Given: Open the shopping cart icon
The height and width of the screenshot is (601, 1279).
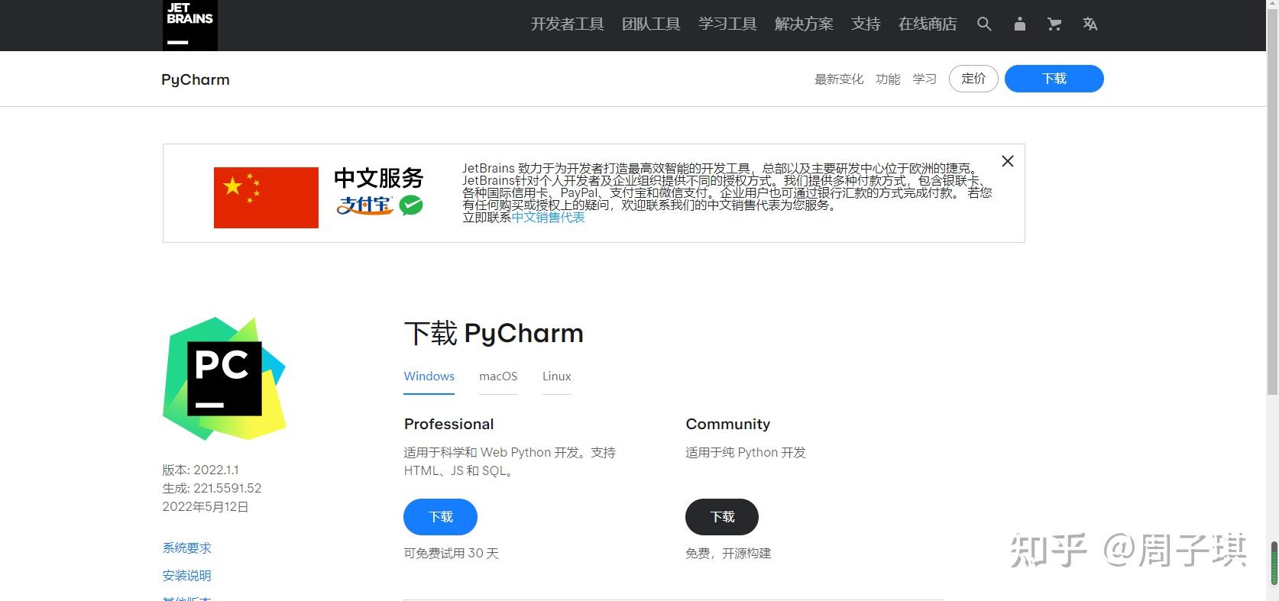Looking at the screenshot, I should [x=1054, y=24].
